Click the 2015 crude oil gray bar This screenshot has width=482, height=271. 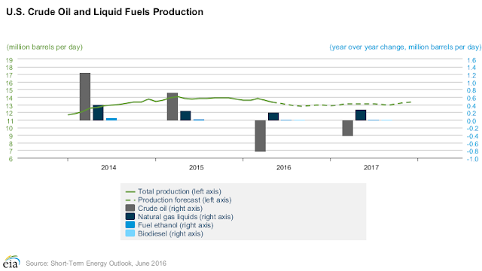172,107
